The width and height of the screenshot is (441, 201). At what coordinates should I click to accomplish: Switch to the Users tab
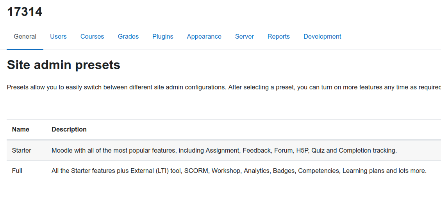(58, 37)
